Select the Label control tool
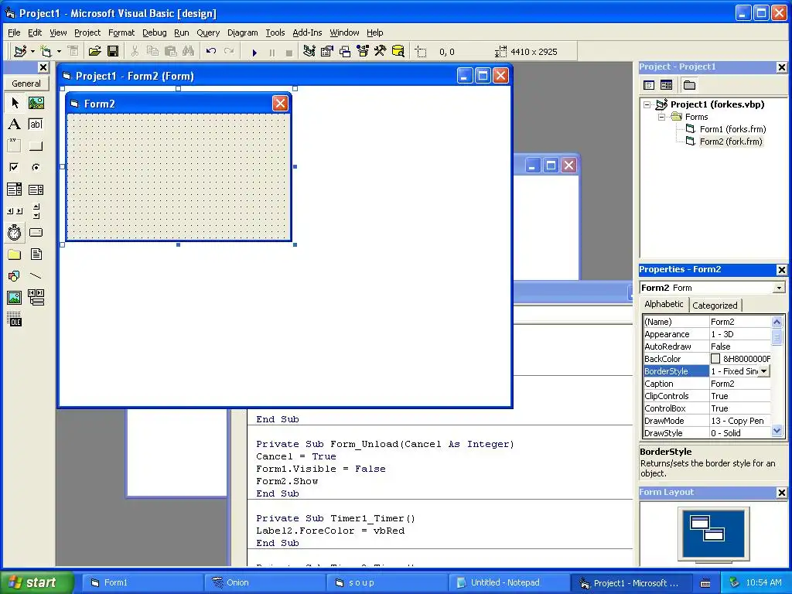The image size is (792, 594). [15, 125]
